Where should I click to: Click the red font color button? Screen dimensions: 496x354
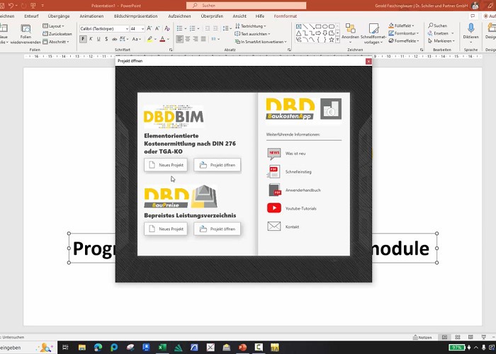click(x=162, y=39)
